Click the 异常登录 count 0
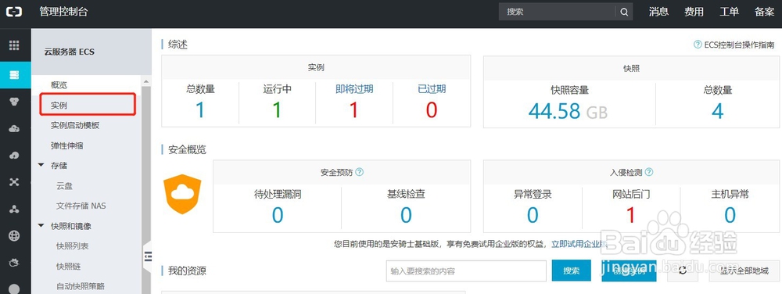This screenshot has height=294, width=782. coord(533,215)
